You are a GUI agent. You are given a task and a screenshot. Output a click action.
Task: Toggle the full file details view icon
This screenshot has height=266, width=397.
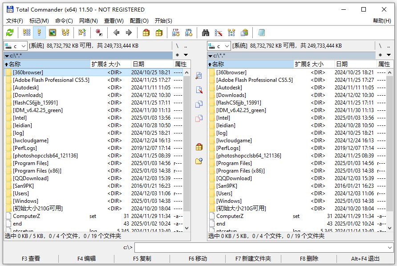(39, 32)
